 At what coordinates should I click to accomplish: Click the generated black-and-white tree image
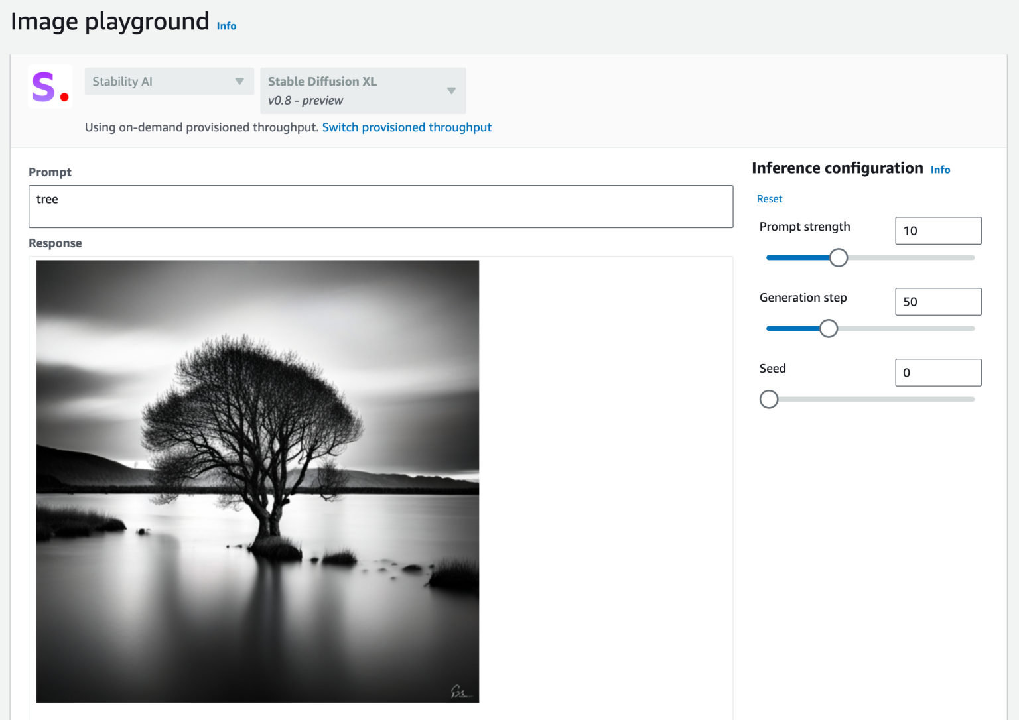257,481
